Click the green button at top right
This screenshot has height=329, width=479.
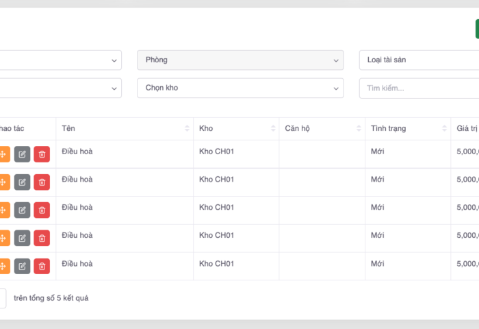476,29
